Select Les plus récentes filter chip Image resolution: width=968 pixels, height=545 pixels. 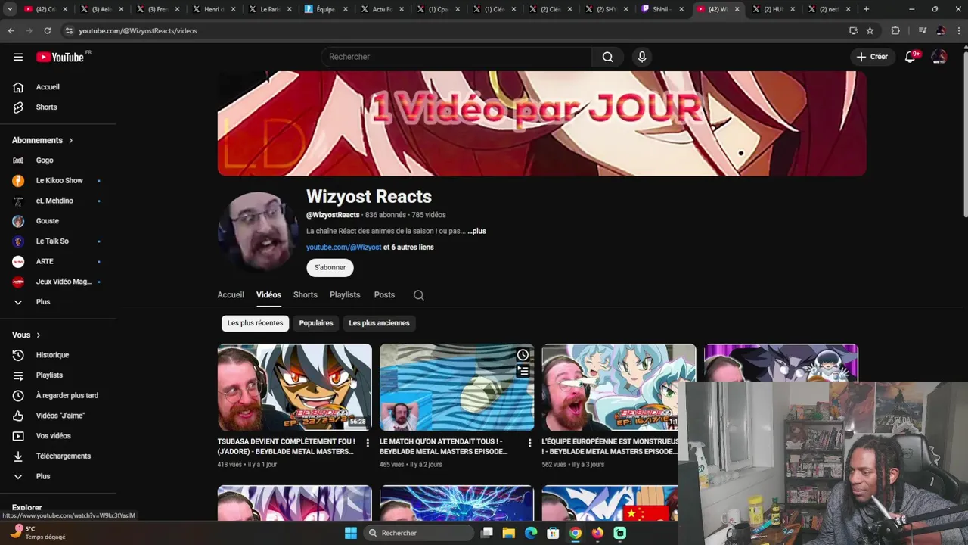point(256,323)
